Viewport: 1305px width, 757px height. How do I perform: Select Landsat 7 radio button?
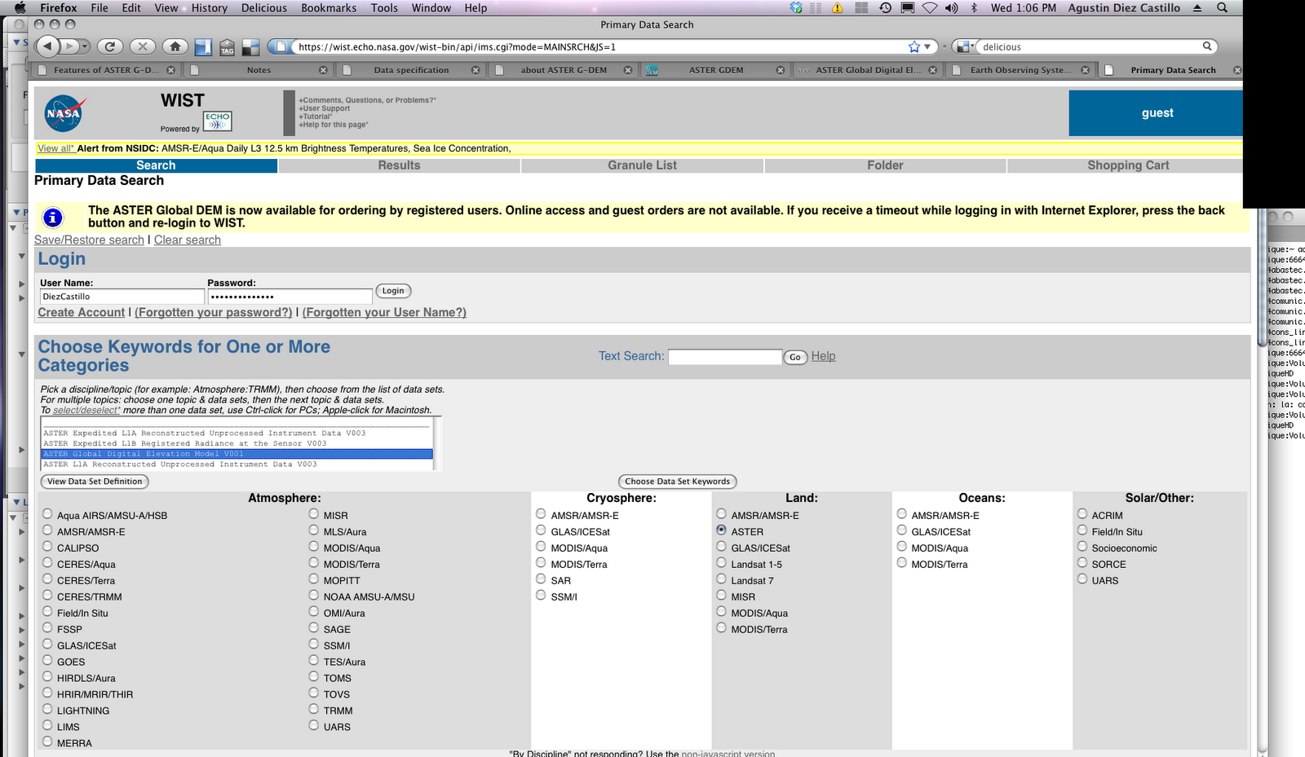(x=721, y=579)
